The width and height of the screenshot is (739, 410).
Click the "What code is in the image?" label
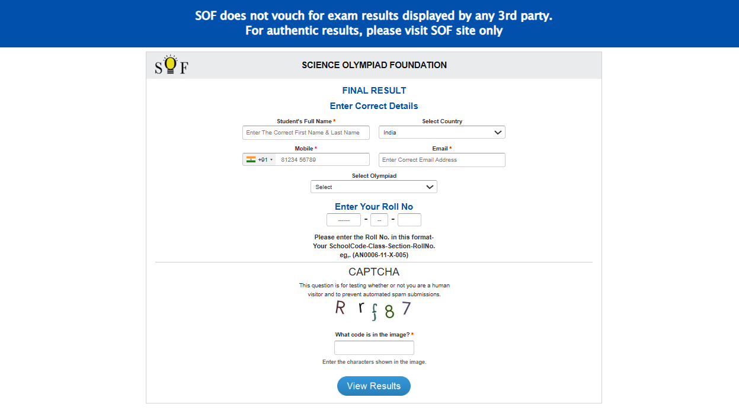[372, 335]
